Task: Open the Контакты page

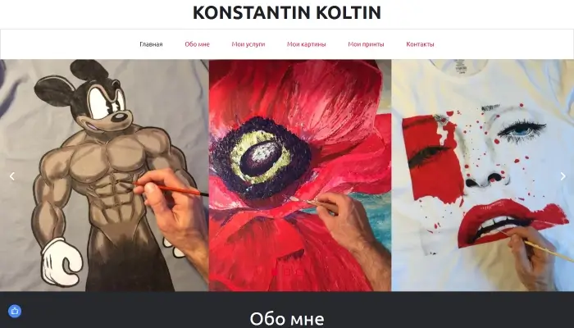Action: coord(420,44)
